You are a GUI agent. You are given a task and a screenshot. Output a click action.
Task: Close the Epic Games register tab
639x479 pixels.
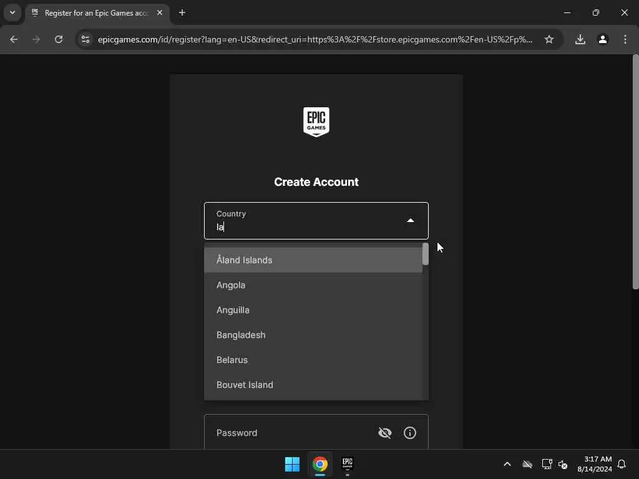tap(160, 12)
